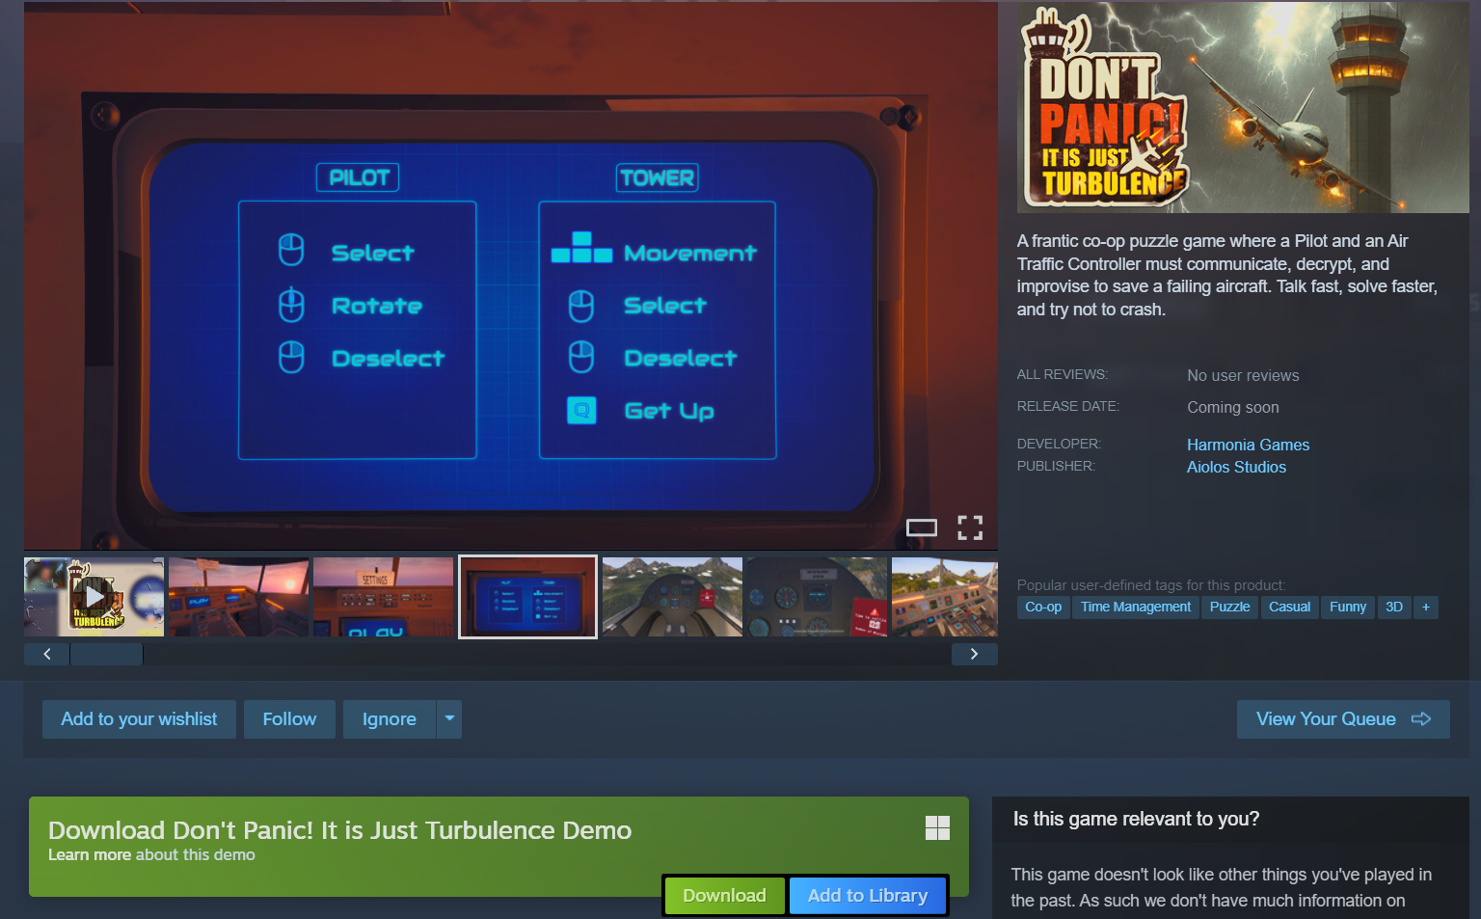The image size is (1481, 919).
Task: Expand the Ignore options dropdown arrow
Action: click(x=449, y=719)
